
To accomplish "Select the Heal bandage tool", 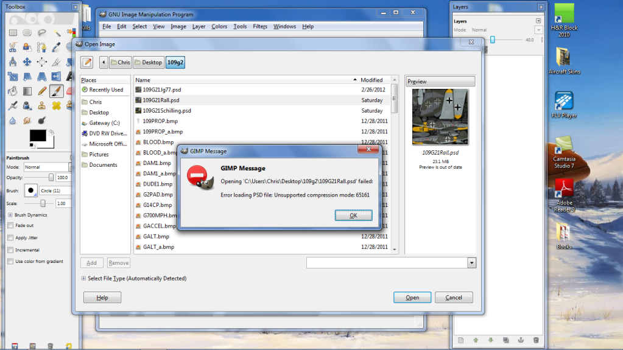I will (57, 106).
